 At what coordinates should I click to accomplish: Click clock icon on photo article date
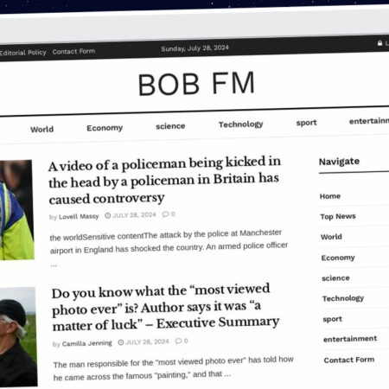click(x=121, y=342)
